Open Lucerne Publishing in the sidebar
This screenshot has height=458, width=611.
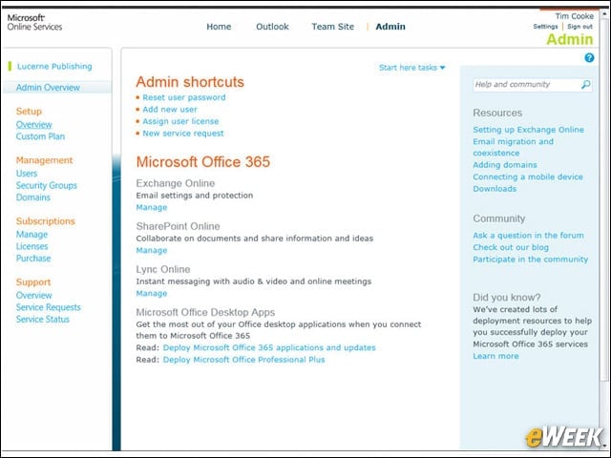pyautogui.click(x=54, y=66)
